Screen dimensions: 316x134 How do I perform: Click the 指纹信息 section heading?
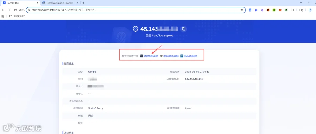point(69,133)
